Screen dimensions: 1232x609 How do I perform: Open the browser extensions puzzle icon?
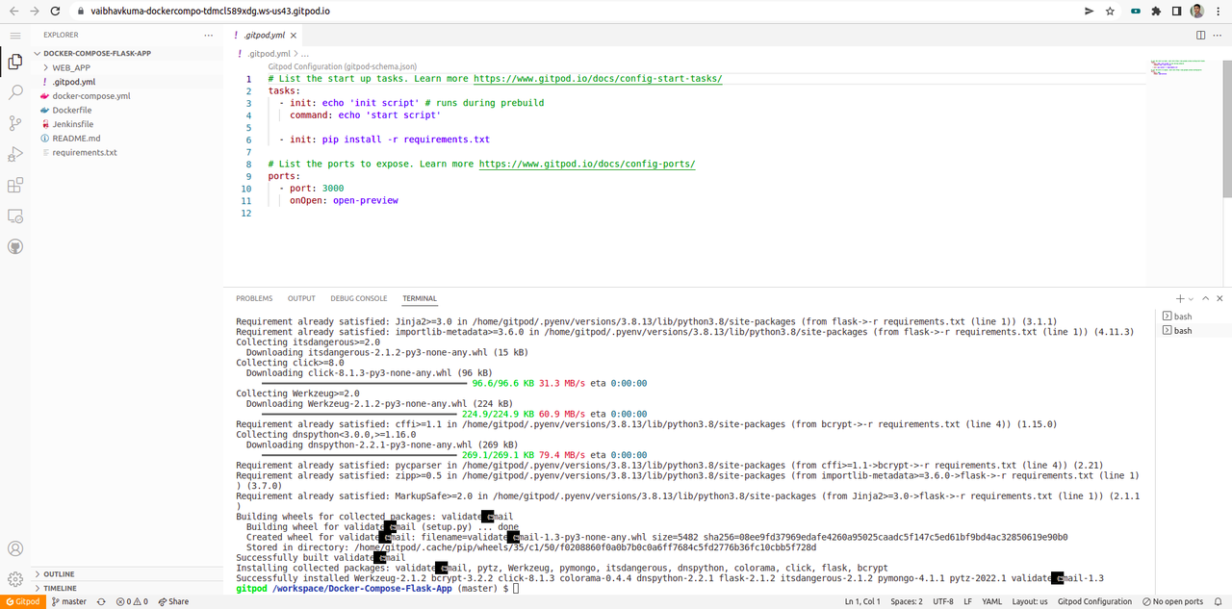[1156, 11]
